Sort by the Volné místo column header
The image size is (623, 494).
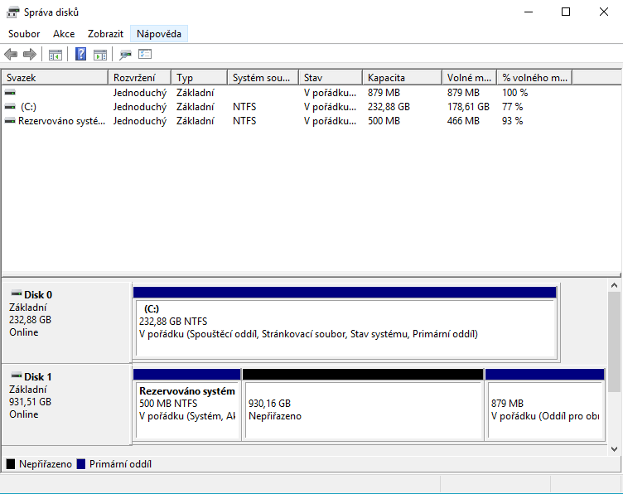pyautogui.click(x=469, y=77)
